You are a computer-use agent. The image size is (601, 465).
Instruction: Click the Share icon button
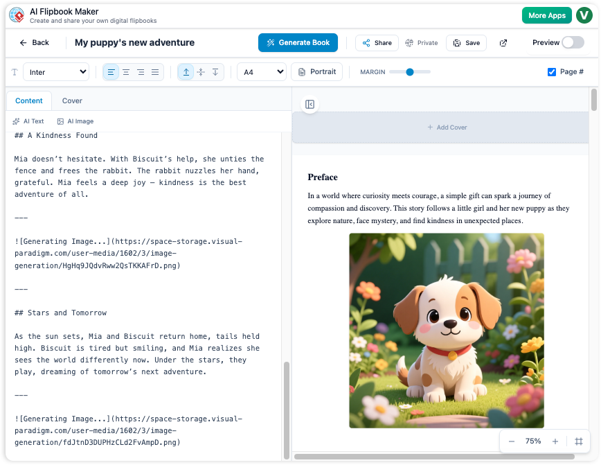click(x=377, y=42)
